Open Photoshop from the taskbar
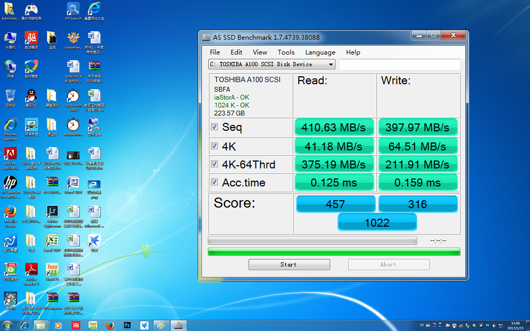530x331 pixels. pos(127,326)
